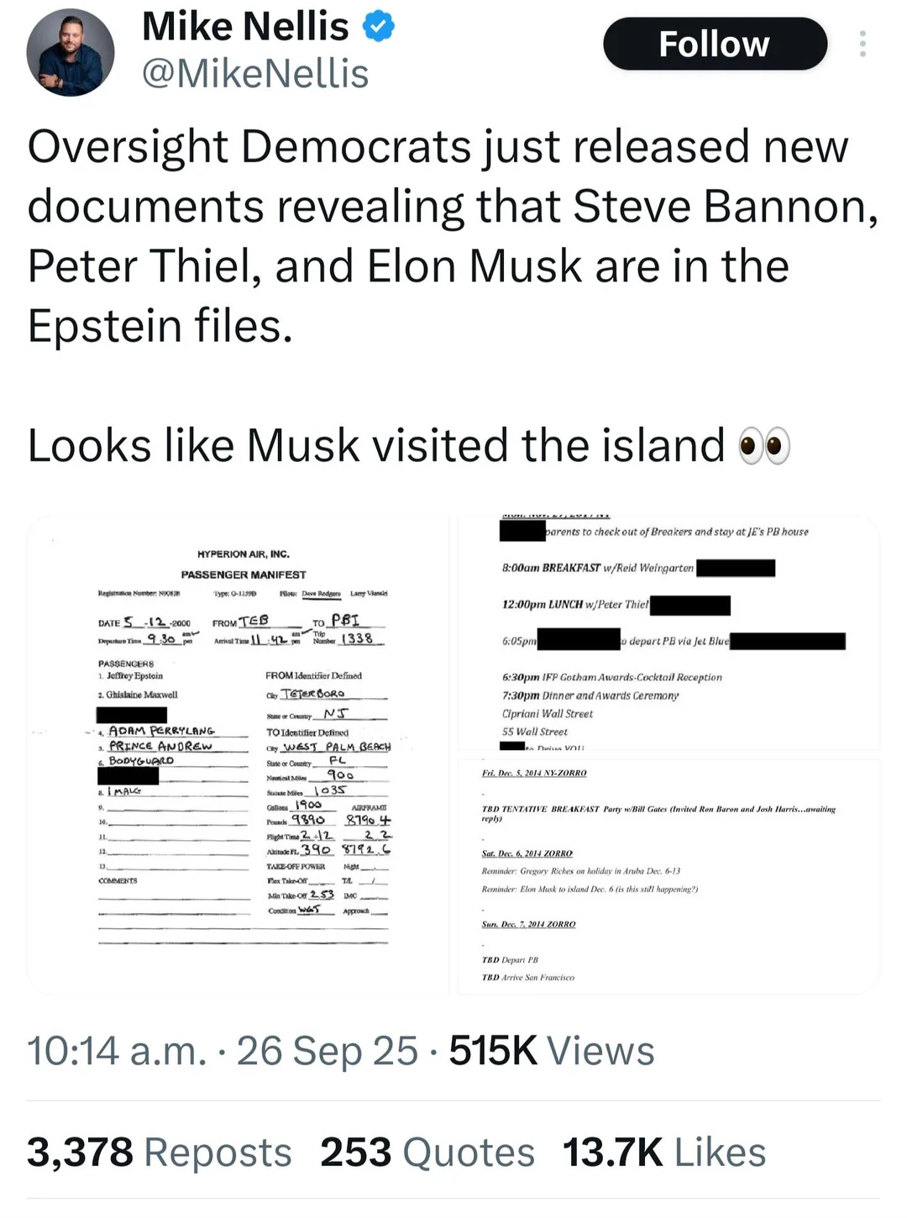View the 13.7K Likes list

pos(663,1152)
